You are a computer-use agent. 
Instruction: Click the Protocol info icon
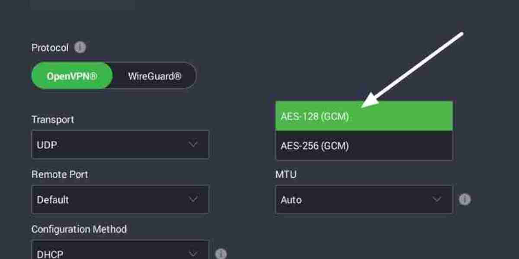pos(80,47)
